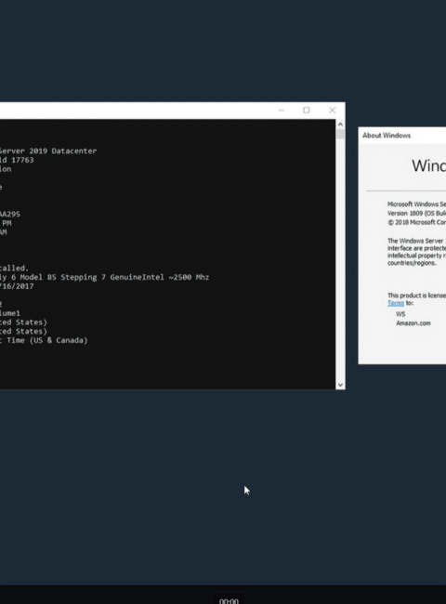Click the 'AA295' console text
Viewport: 446px width, 604px height.
click(10, 214)
